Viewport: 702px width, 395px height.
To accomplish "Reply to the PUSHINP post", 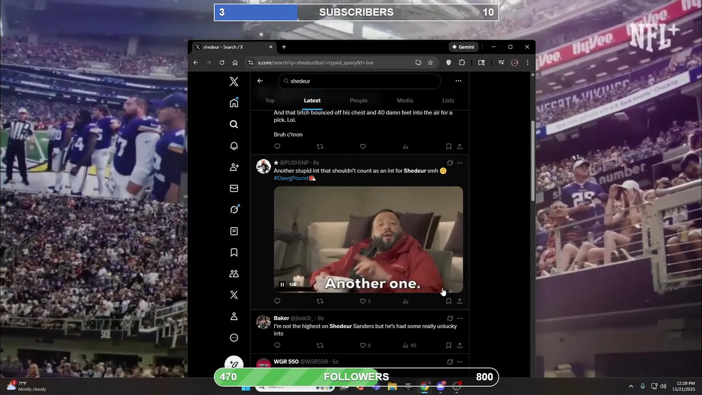I will (x=277, y=301).
